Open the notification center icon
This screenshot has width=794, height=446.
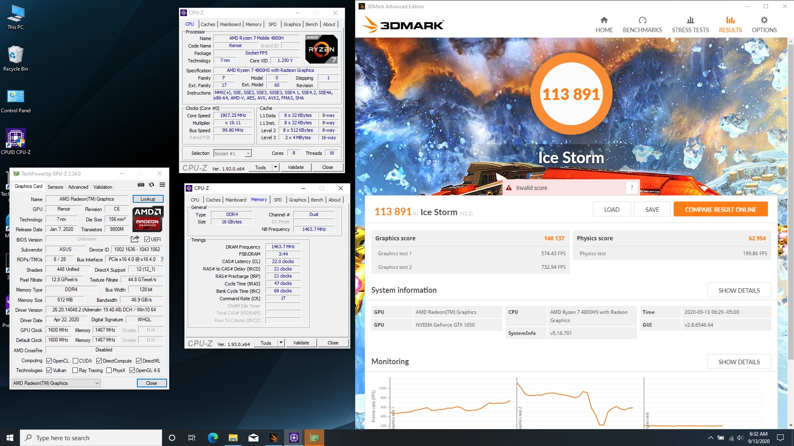(780, 438)
